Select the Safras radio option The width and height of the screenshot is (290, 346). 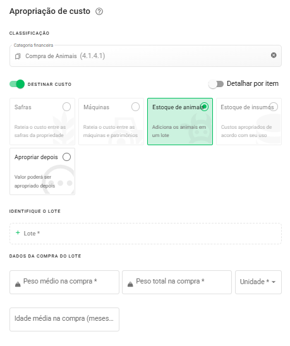(66, 107)
